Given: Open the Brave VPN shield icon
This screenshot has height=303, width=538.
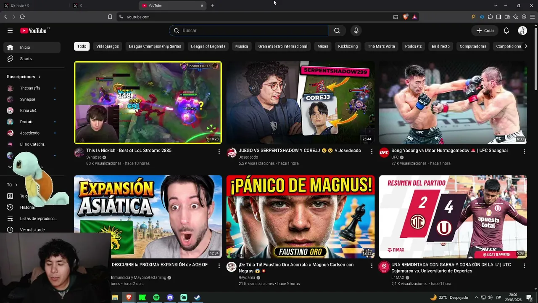Looking at the screenshot, I should pos(524,17).
